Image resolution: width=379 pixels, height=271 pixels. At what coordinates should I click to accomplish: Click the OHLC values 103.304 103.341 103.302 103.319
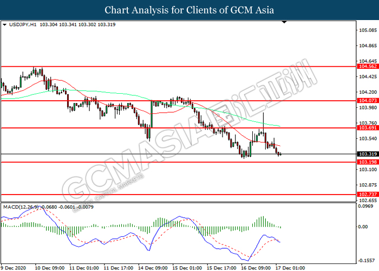(77, 24)
